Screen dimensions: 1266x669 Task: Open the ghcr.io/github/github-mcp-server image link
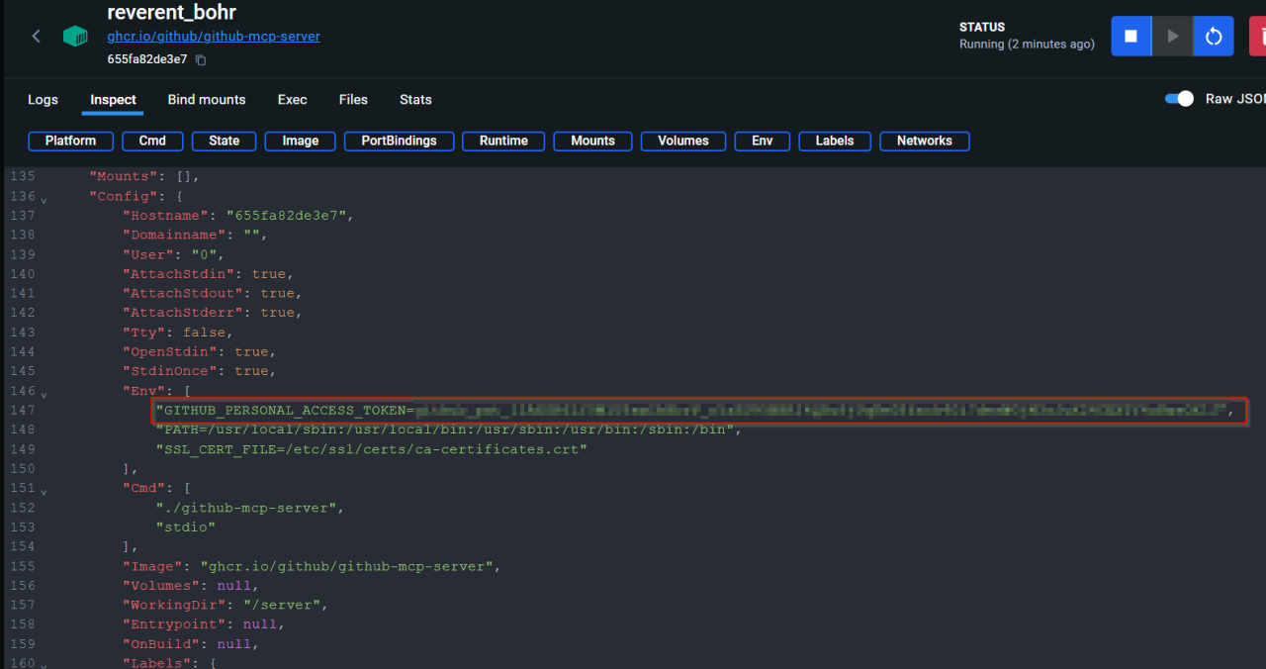214,36
